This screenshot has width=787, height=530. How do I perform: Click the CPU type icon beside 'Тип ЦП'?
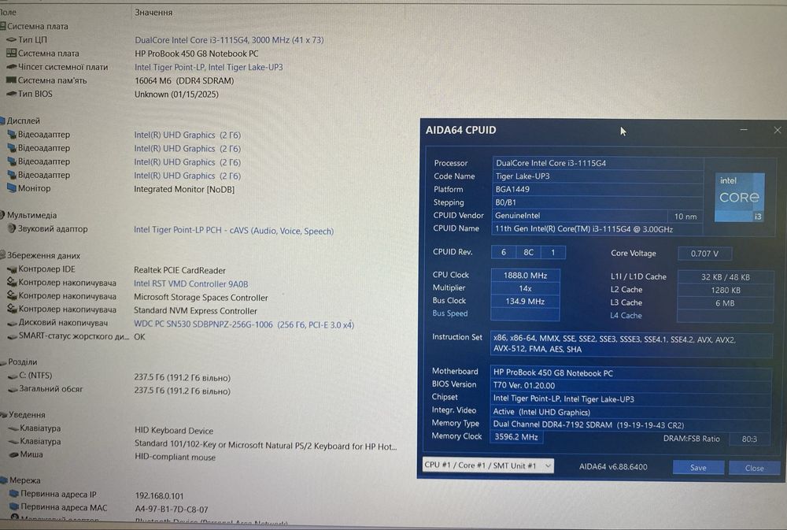[11, 39]
